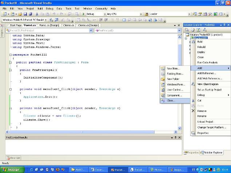Screen dimensions: 231x173
Task: Click the Save All toolbar icon
Action: pos(31,14)
